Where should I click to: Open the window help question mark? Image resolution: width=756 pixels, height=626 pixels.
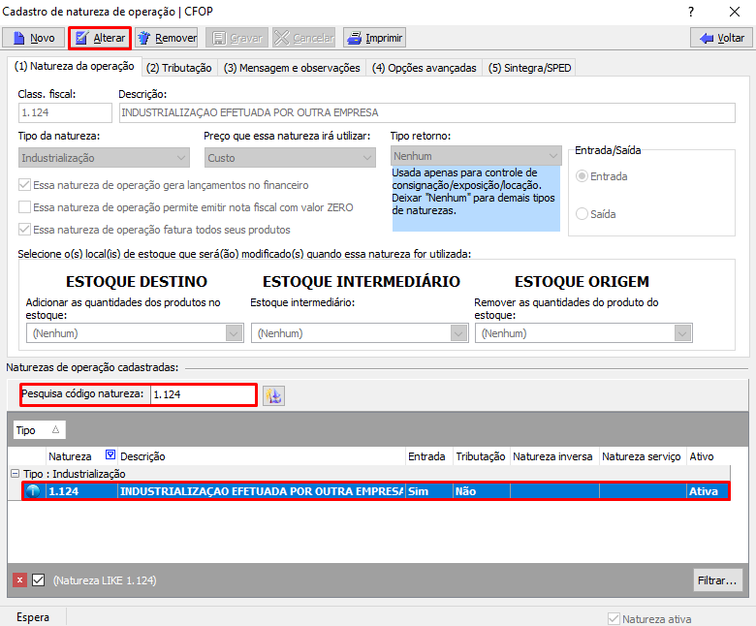[x=690, y=11]
